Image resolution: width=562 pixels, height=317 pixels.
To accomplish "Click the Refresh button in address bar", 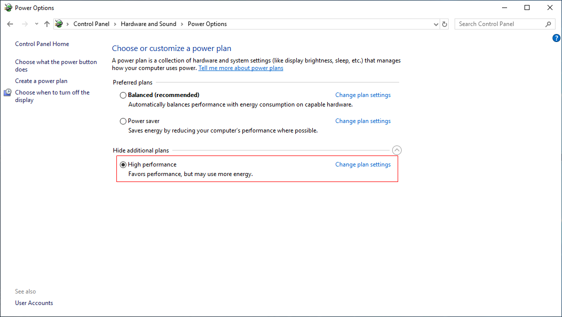I will [x=445, y=24].
